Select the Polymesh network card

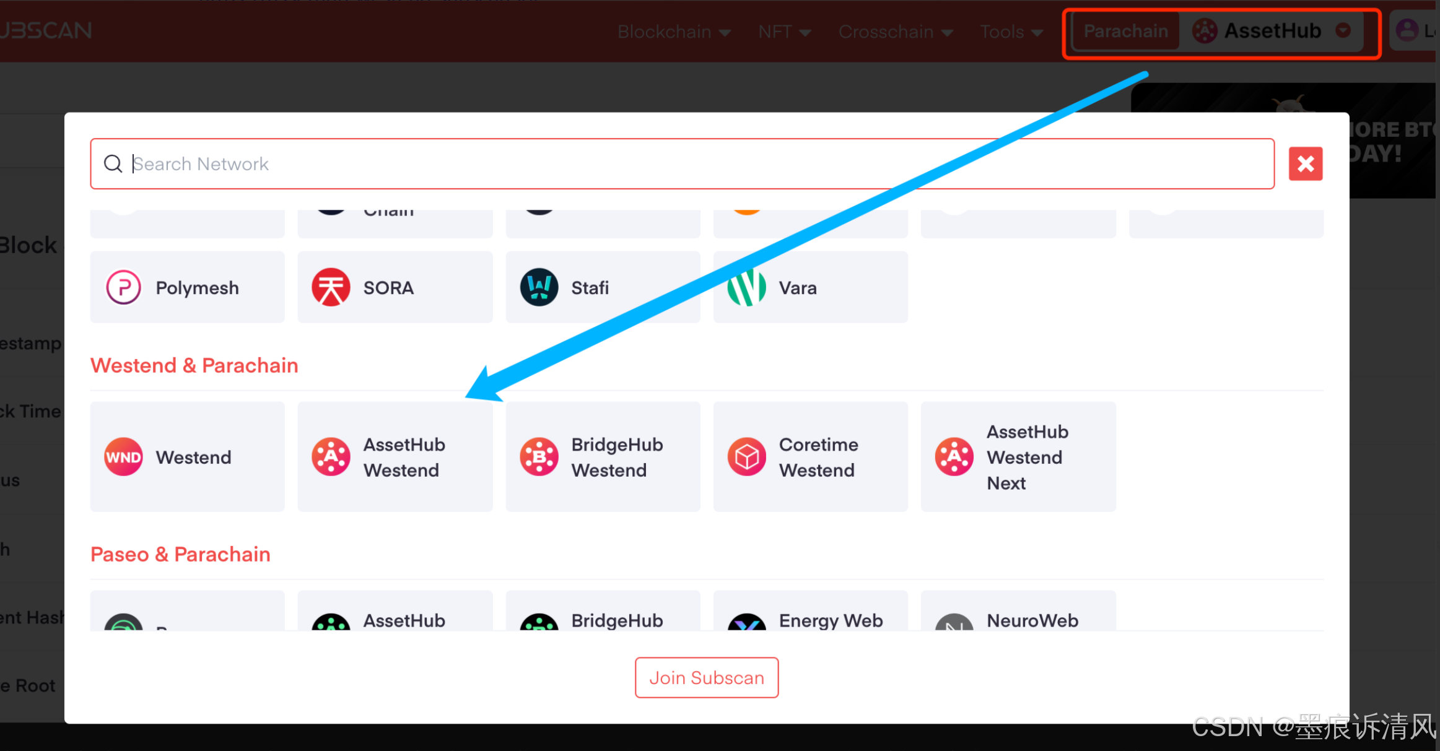pos(187,287)
